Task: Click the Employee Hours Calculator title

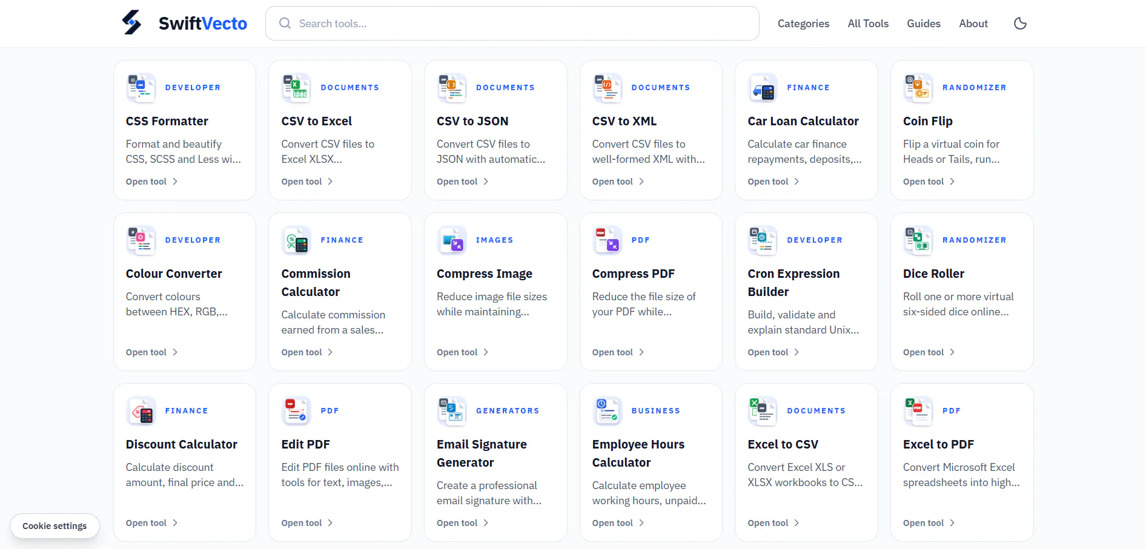Action: click(638, 453)
